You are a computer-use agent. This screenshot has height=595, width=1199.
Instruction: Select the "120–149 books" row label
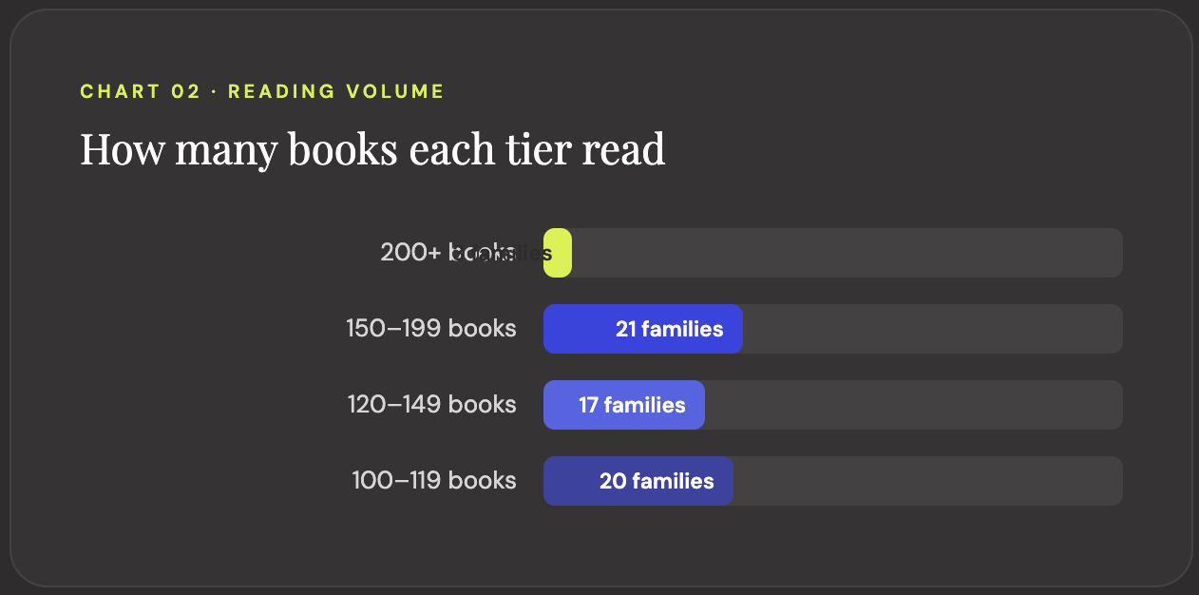pyautogui.click(x=432, y=405)
